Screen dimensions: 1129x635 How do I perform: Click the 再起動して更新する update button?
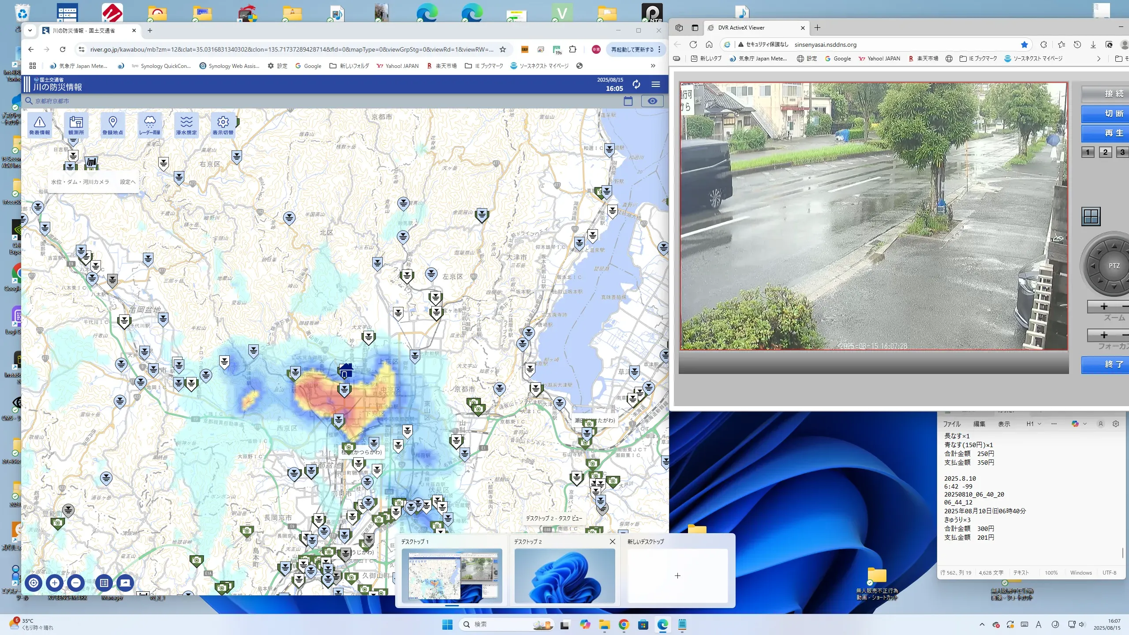632,49
